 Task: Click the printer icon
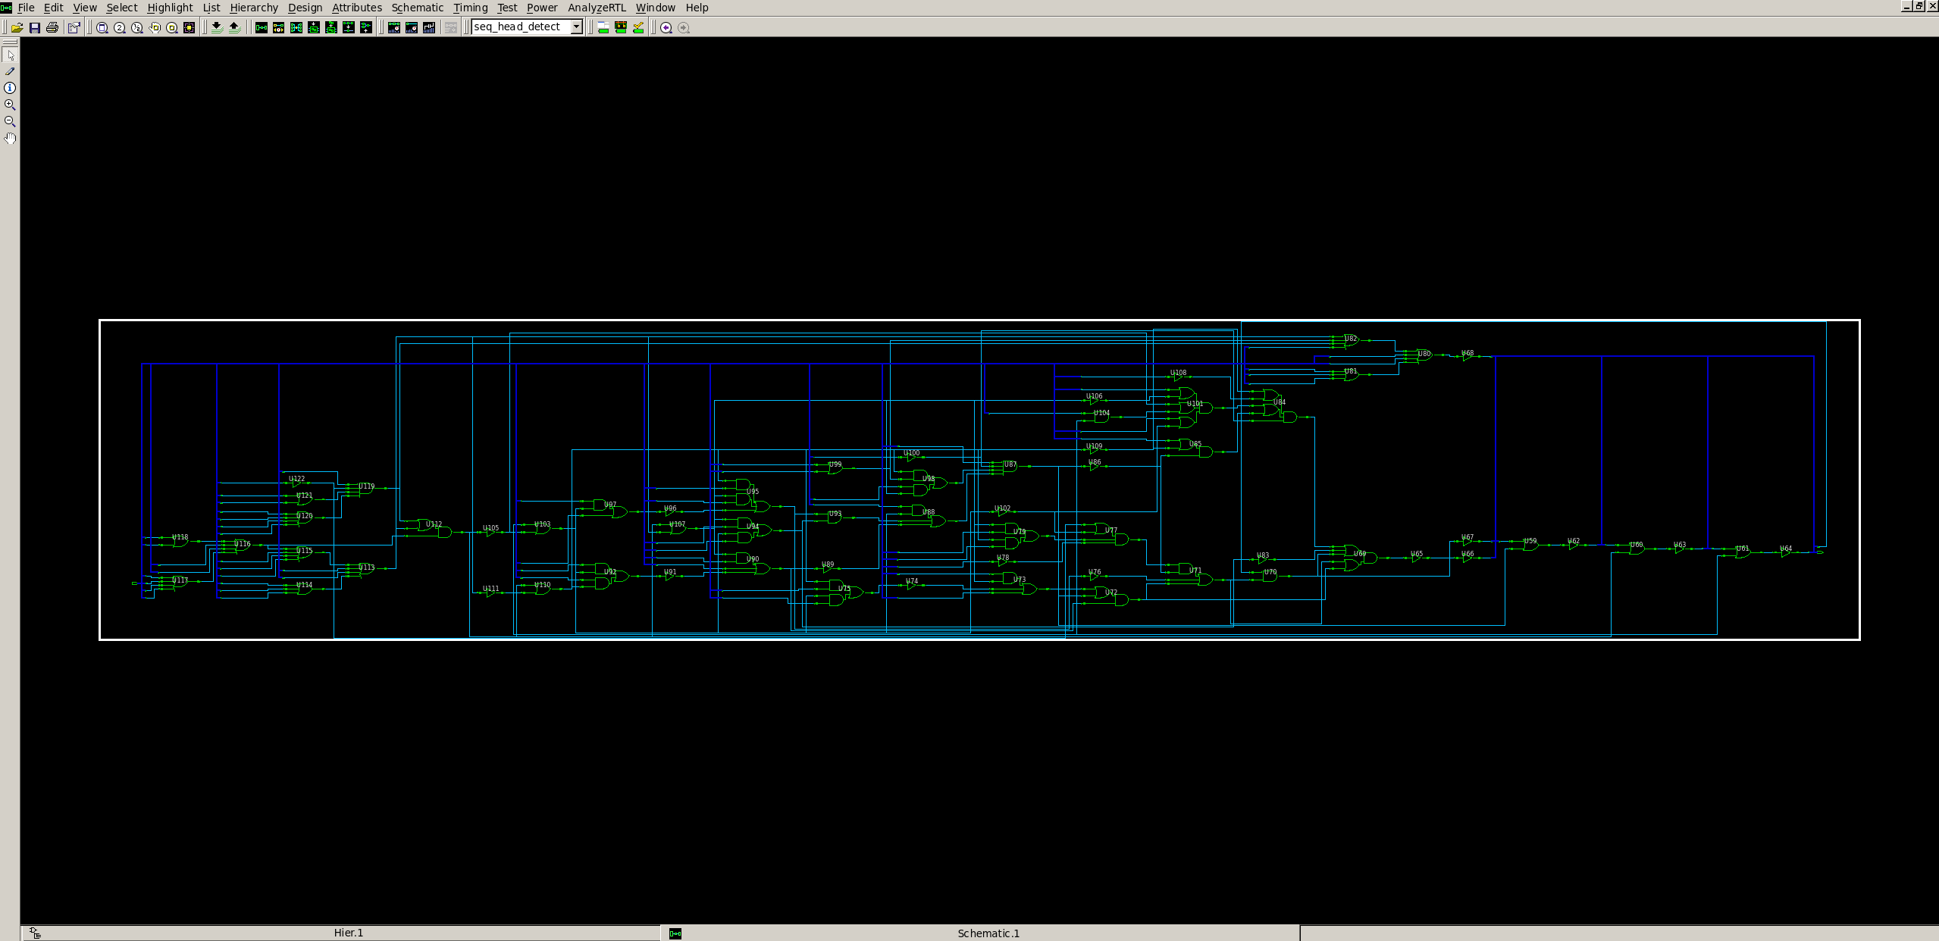52,27
